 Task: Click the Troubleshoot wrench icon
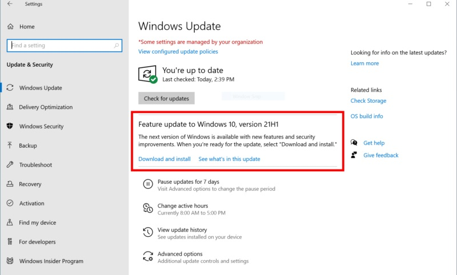coord(10,164)
